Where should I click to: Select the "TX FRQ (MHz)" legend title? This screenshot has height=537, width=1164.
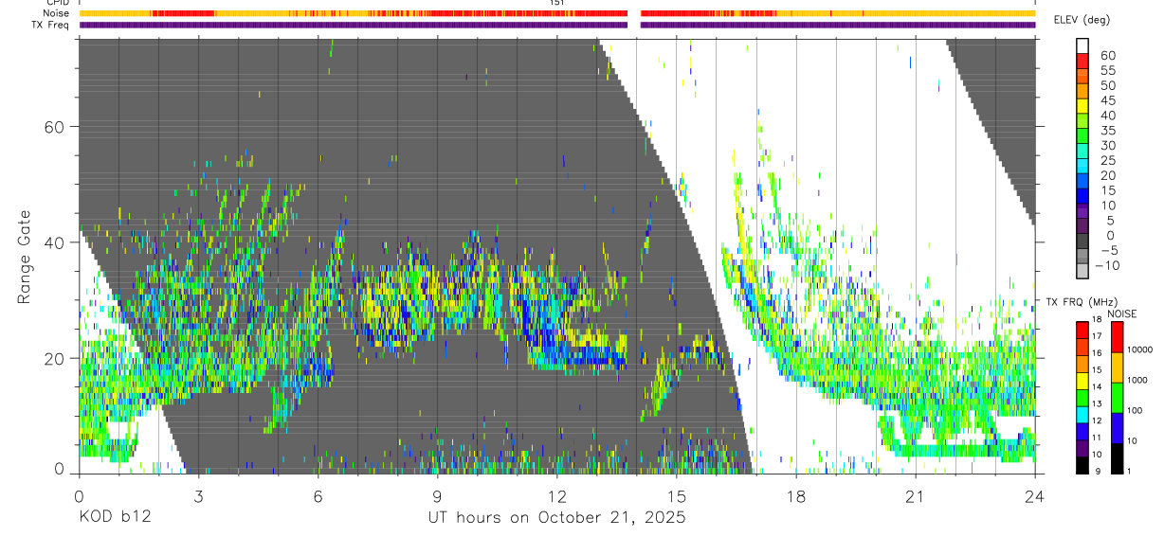(x=1080, y=301)
